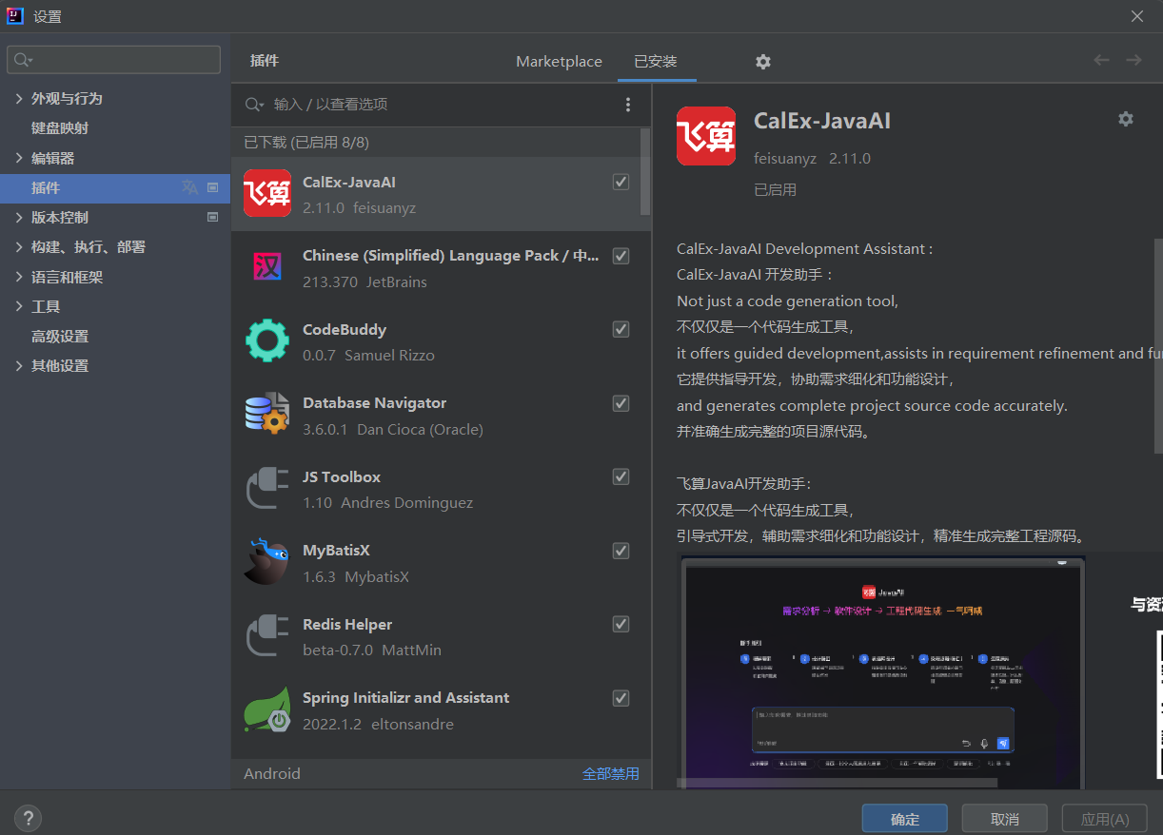Click the Database Navigator plugin icon
The width and height of the screenshot is (1163, 835).
(x=267, y=415)
